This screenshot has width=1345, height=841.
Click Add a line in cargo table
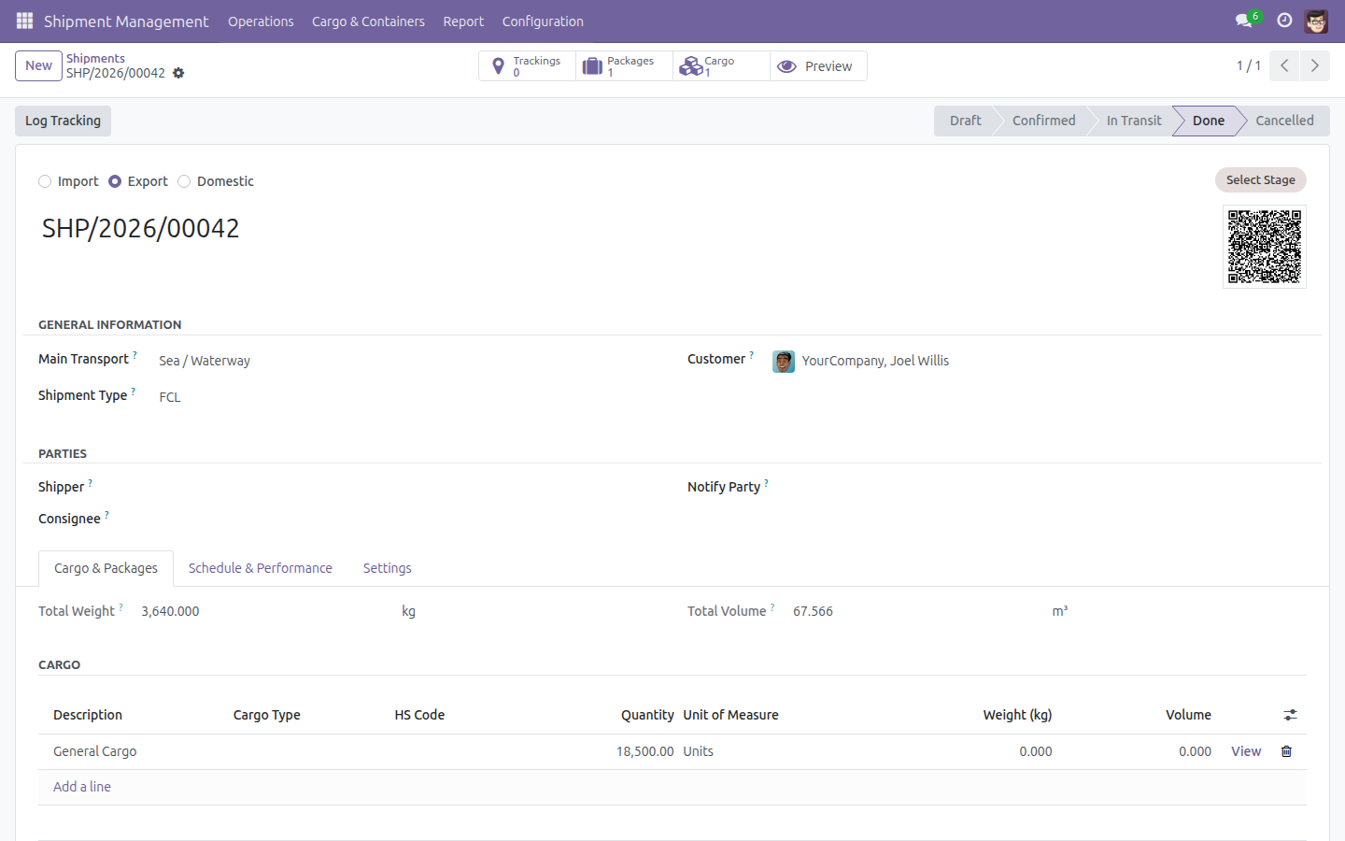[82, 787]
